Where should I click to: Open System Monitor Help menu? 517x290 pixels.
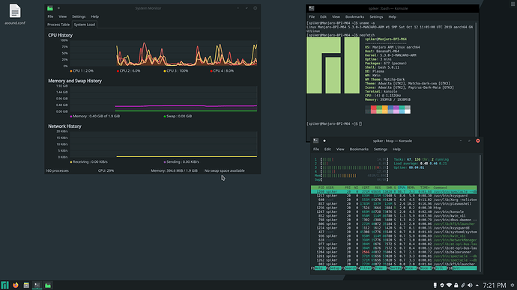pyautogui.click(x=94, y=16)
